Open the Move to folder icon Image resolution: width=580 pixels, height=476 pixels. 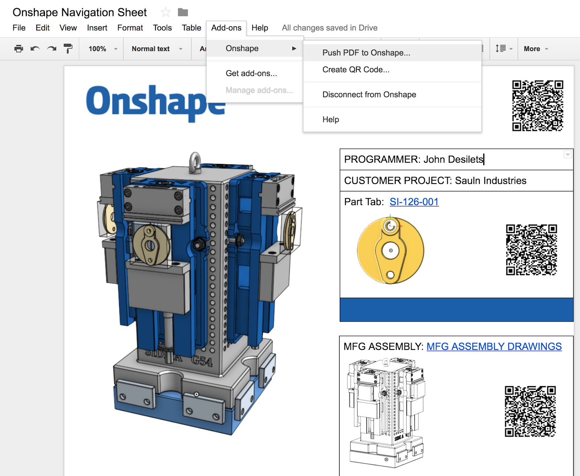click(183, 12)
